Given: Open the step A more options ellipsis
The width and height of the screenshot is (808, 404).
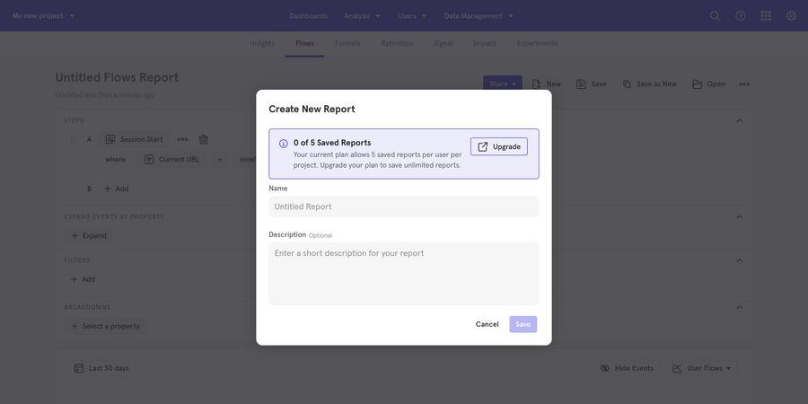Looking at the screenshot, I should 182,140.
